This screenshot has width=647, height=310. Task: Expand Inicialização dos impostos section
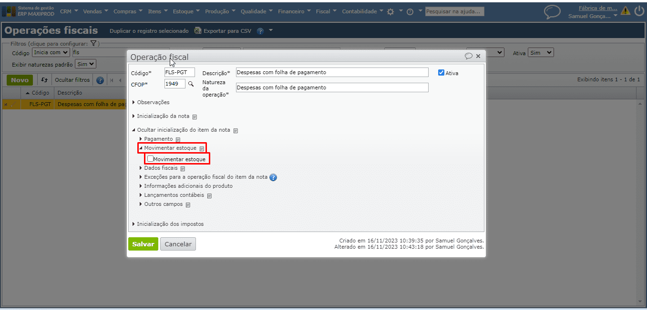(x=168, y=224)
